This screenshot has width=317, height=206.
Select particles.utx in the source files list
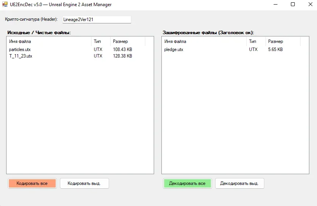[20, 49]
